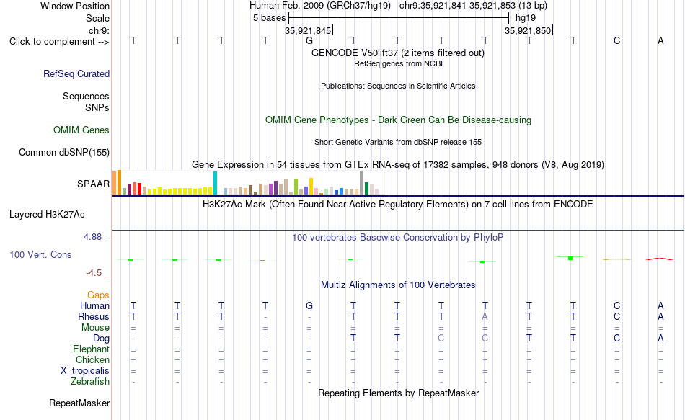This screenshot has height=420, width=685.
Task: Click the light A in the Rhesus alignment row
Action: point(485,316)
